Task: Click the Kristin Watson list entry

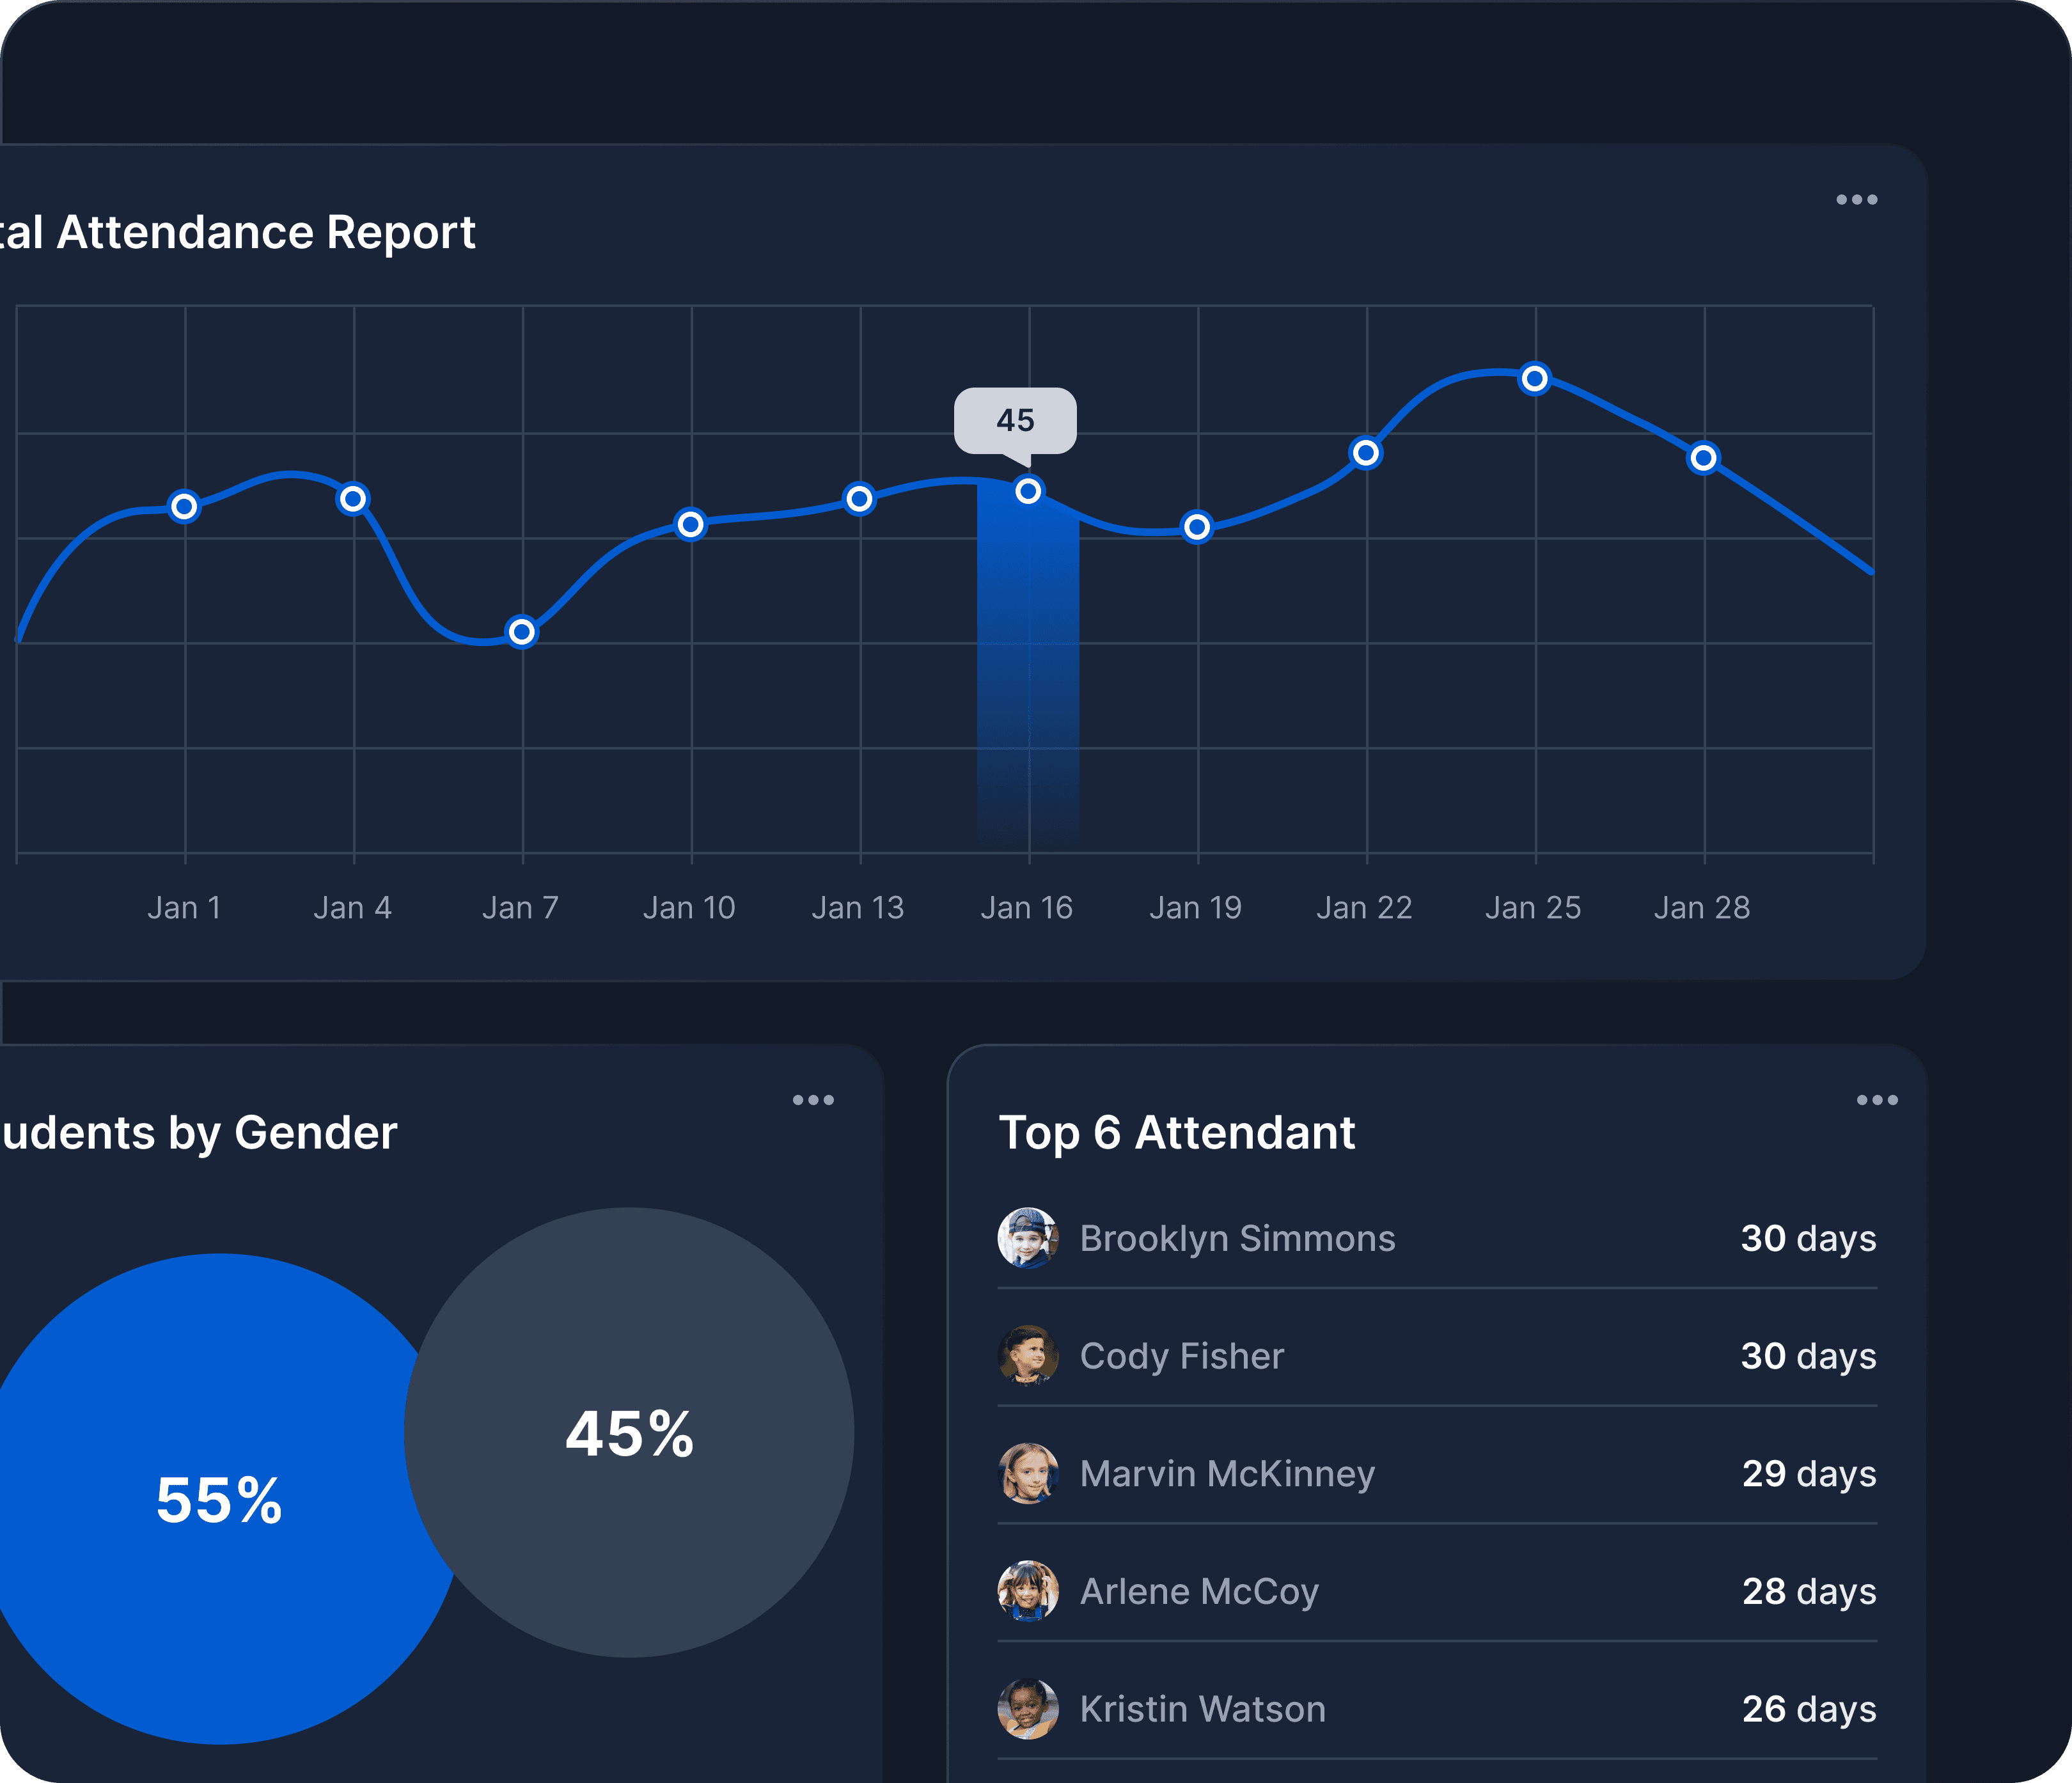Action: [x=1201, y=1709]
